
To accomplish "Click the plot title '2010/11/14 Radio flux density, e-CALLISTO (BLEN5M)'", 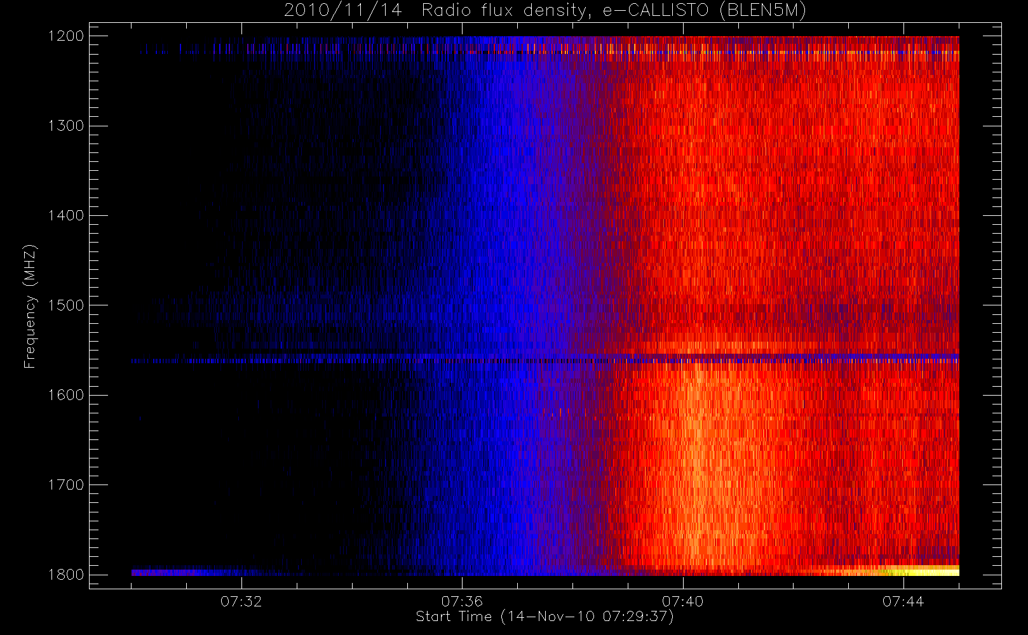I will 545,11.
